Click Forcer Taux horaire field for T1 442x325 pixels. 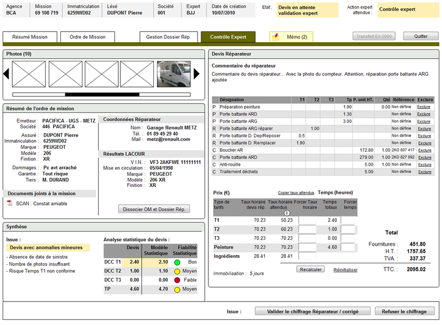tap(307, 220)
